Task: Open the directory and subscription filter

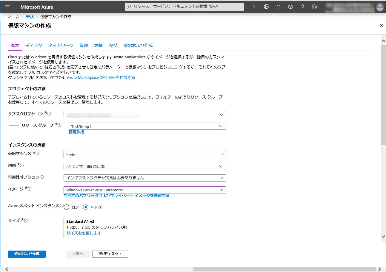Action: pos(267,7)
